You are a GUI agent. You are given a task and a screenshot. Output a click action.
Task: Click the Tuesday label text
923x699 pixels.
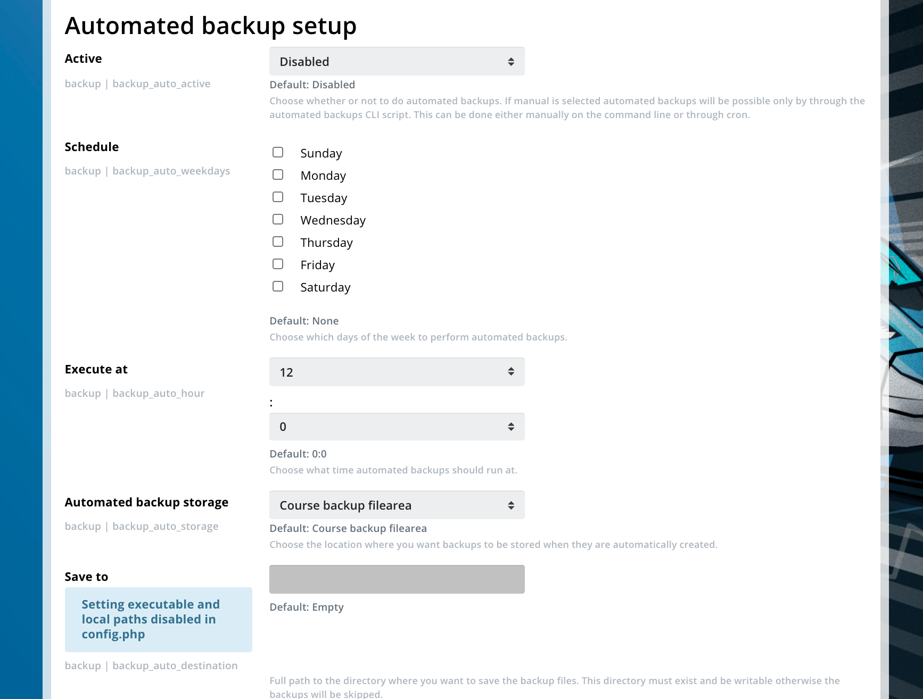tap(324, 198)
